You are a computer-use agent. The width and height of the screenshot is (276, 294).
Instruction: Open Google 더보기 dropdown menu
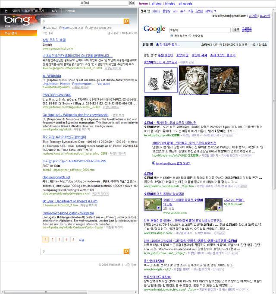[210, 11]
